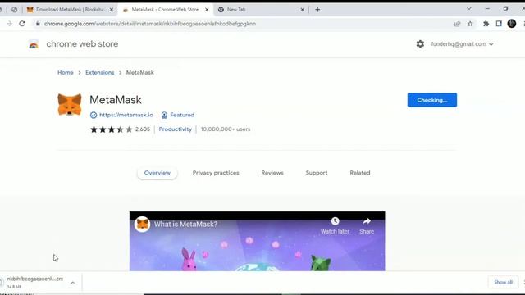Click the chrome web store heading
525x295 pixels.
(82, 44)
